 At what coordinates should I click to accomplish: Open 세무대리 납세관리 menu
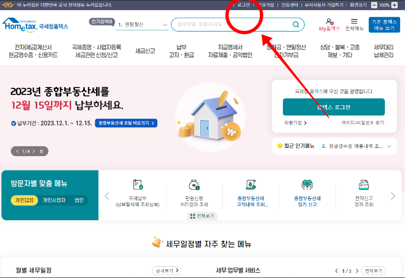coord(383,51)
